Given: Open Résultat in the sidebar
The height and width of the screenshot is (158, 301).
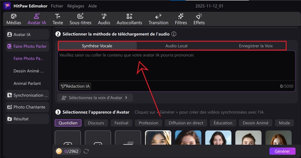Looking at the screenshot, I should (27, 119).
